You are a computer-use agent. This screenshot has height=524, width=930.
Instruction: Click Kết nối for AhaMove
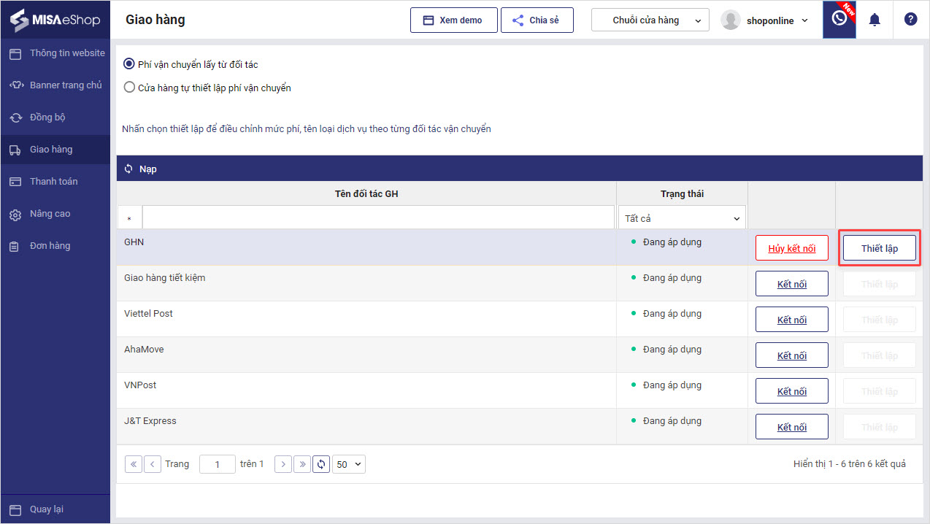tap(792, 355)
